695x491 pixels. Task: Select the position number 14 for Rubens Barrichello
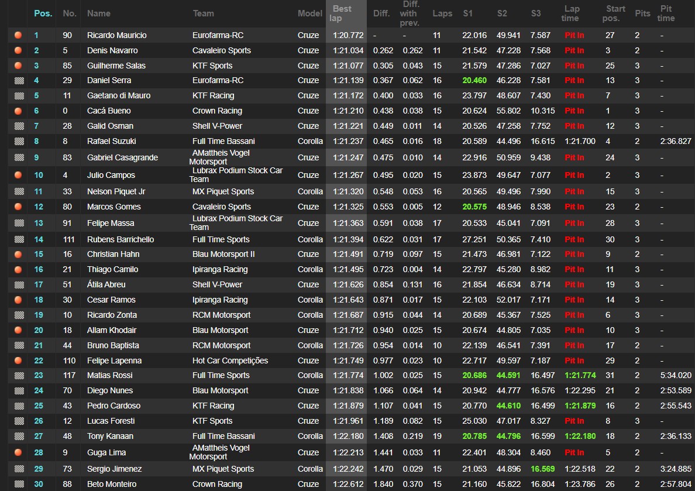(39, 239)
